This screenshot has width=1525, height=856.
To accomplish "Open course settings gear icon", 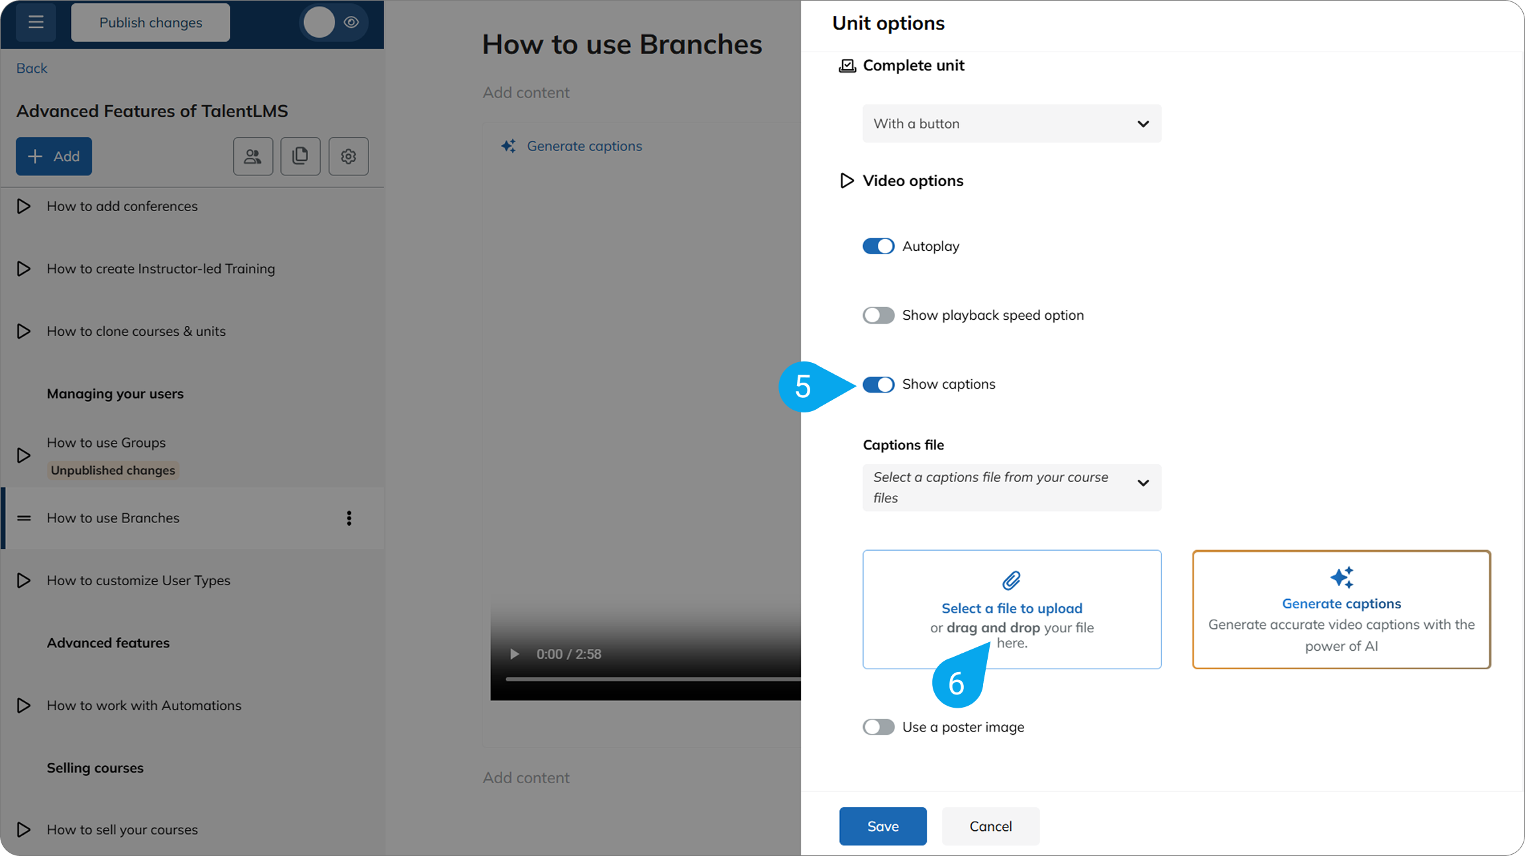I will [x=348, y=156].
